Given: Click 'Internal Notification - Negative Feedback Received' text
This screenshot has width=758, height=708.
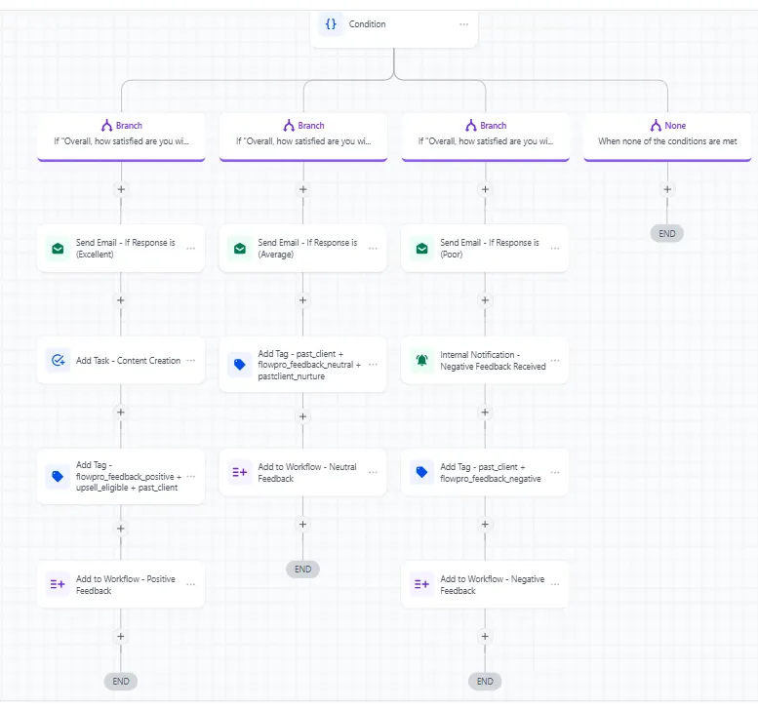Looking at the screenshot, I should [493, 361].
